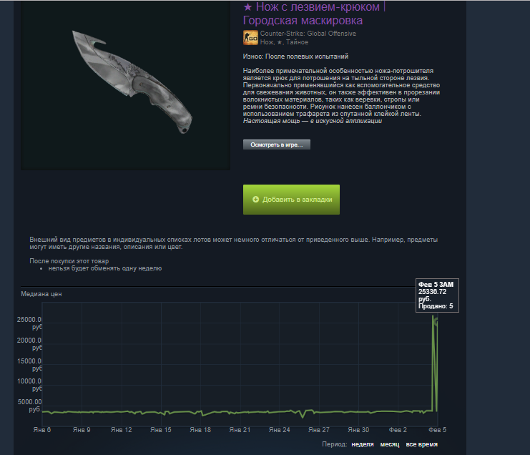Click the Период: label

coord(334,444)
